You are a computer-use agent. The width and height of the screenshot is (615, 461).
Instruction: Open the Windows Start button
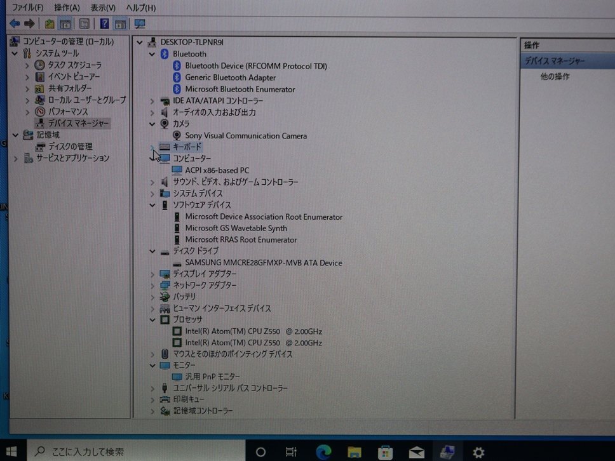tap(12, 451)
